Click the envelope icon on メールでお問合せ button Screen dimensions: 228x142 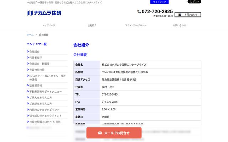click(100, 133)
